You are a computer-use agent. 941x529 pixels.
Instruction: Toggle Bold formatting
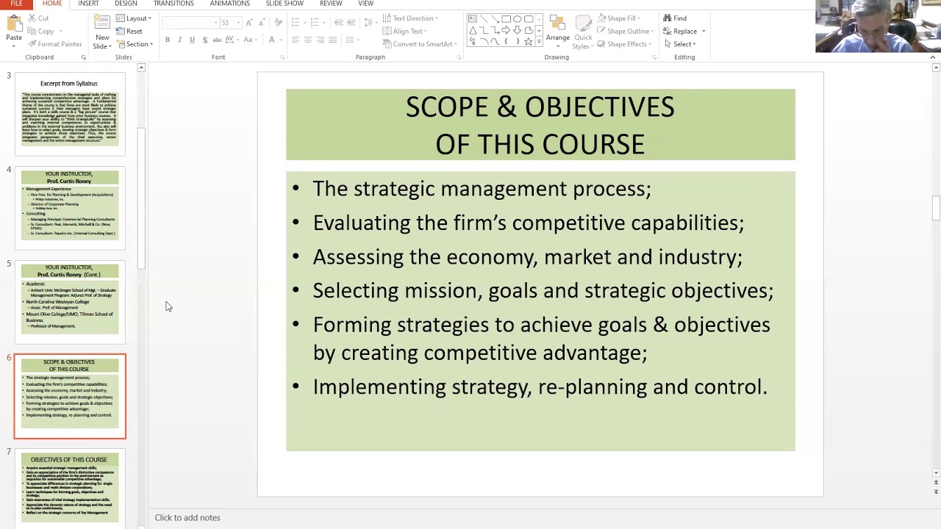(x=168, y=40)
